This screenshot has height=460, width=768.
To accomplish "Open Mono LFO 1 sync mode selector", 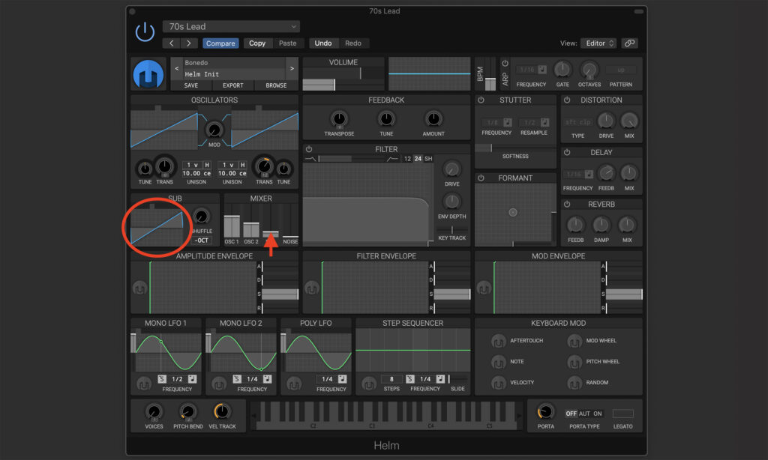I will click(162, 379).
